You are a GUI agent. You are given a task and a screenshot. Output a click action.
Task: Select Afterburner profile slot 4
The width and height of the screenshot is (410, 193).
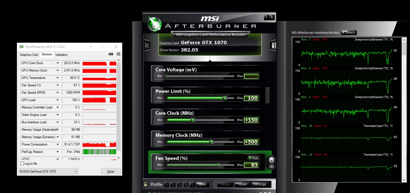[186, 185]
